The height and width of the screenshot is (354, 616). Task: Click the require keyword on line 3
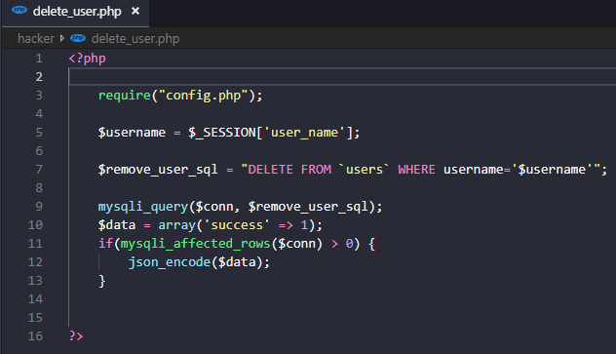[125, 96]
